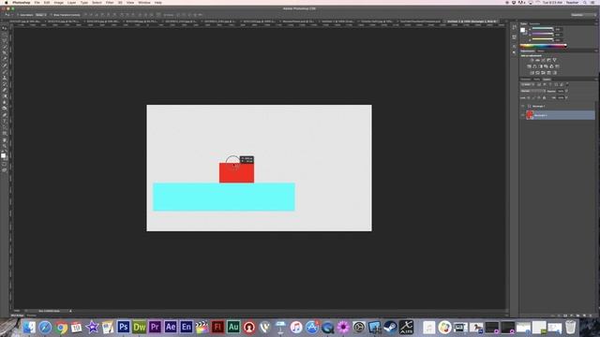This screenshot has width=600, height=337.
Task: Select the Eyedropper tool
Action: click(5, 59)
